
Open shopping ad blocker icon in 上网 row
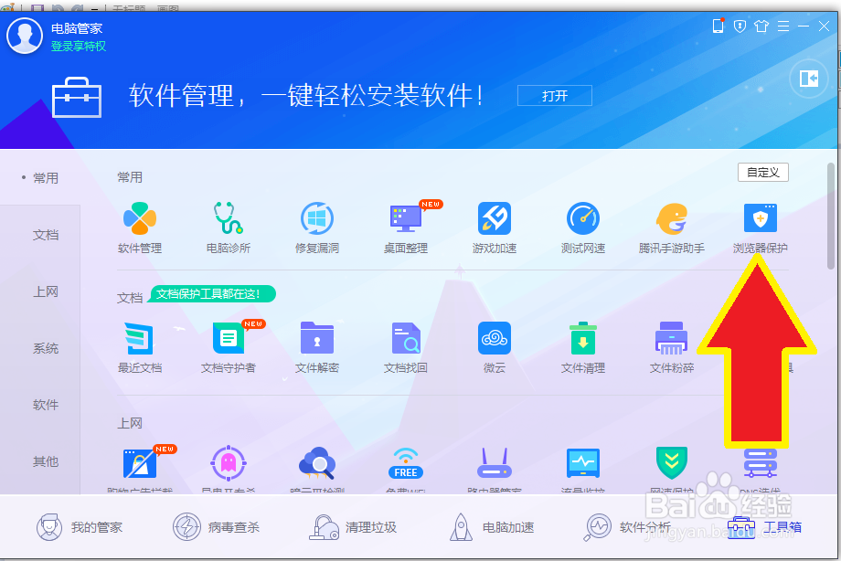[140, 463]
